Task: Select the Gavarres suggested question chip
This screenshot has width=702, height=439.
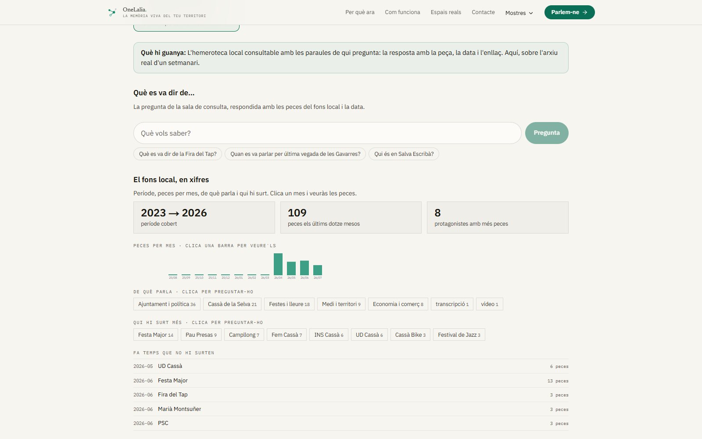Action: click(x=295, y=154)
